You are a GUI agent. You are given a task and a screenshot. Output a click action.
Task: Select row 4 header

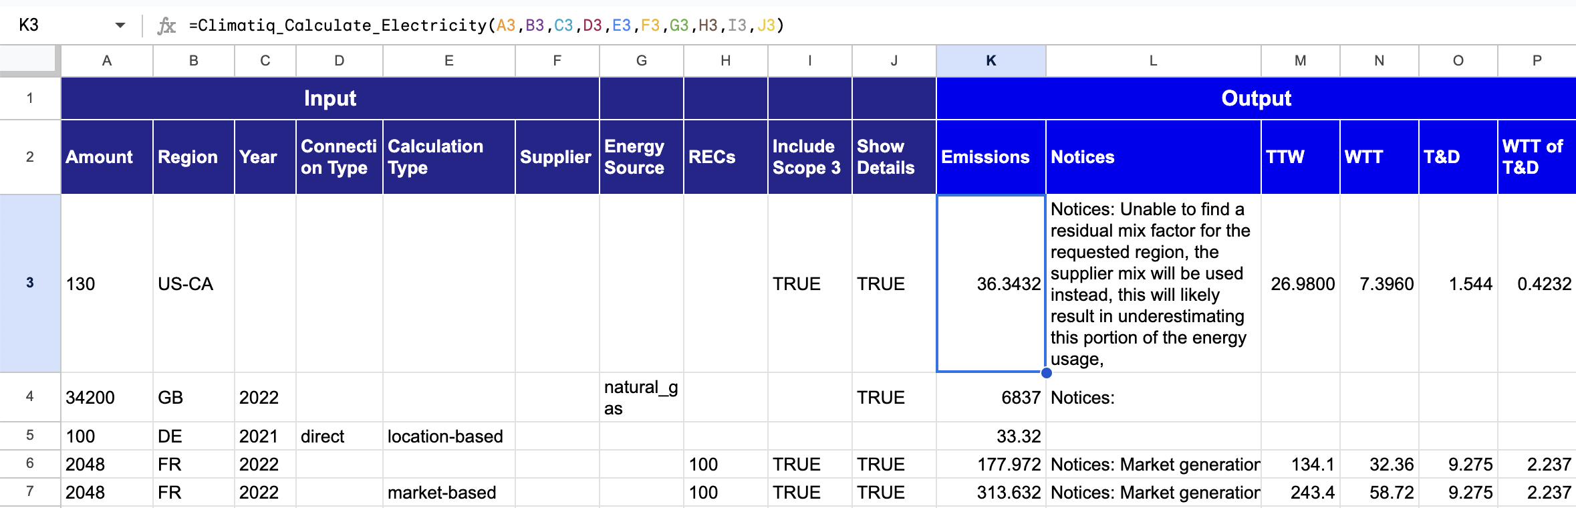[x=30, y=397]
